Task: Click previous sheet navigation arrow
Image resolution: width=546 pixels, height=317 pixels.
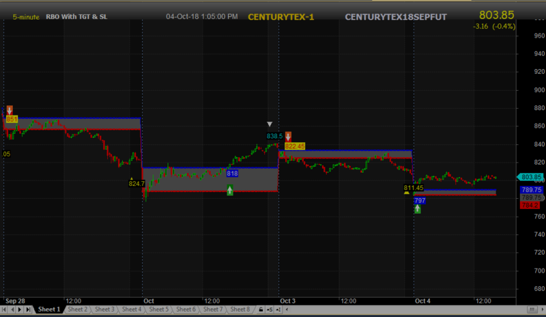Action: point(12,309)
